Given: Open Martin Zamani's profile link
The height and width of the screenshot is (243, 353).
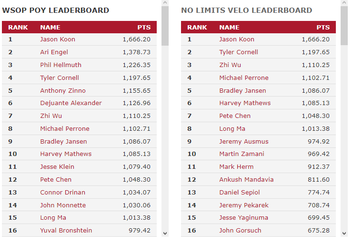Looking at the screenshot, I should [x=242, y=154].
